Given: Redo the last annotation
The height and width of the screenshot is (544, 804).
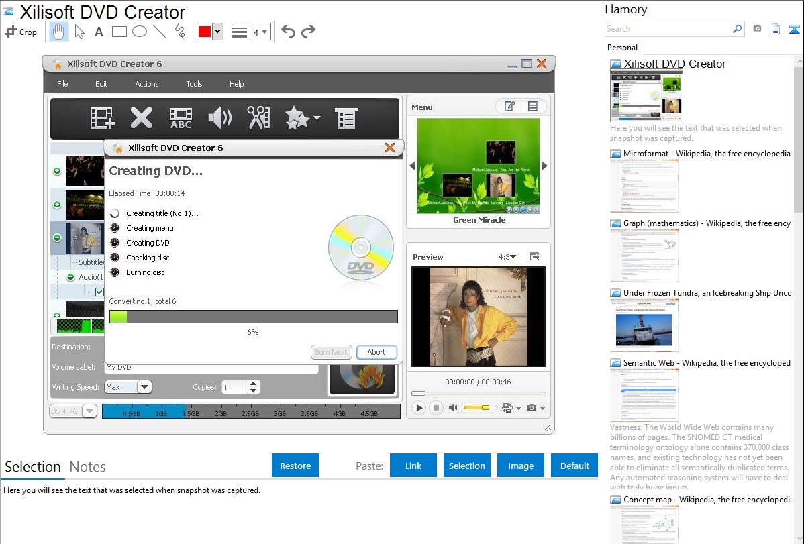Looking at the screenshot, I should (308, 32).
